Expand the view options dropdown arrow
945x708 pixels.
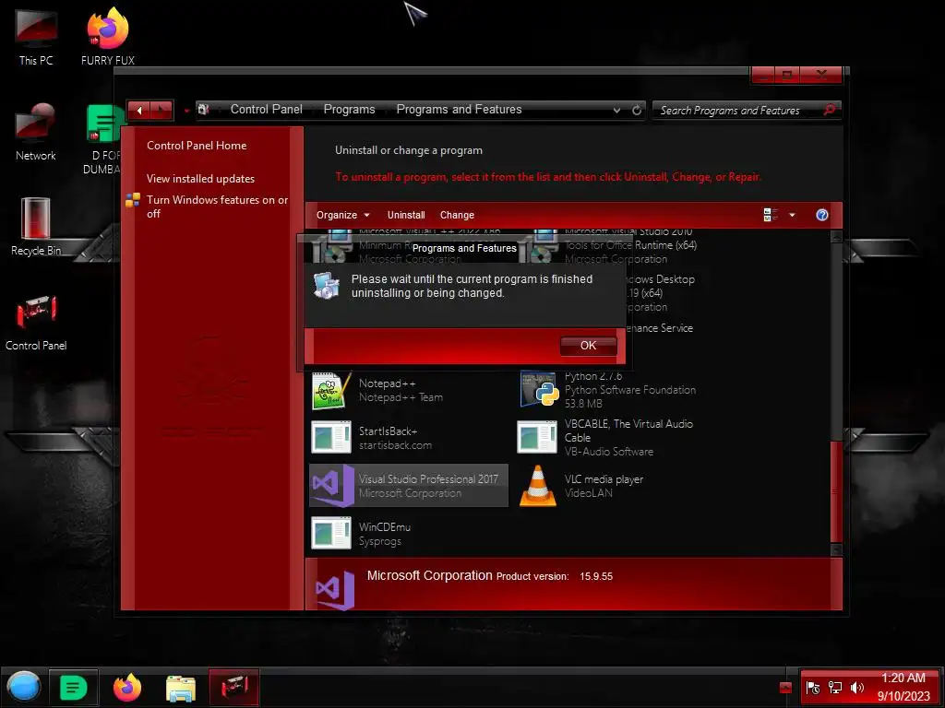[792, 215]
